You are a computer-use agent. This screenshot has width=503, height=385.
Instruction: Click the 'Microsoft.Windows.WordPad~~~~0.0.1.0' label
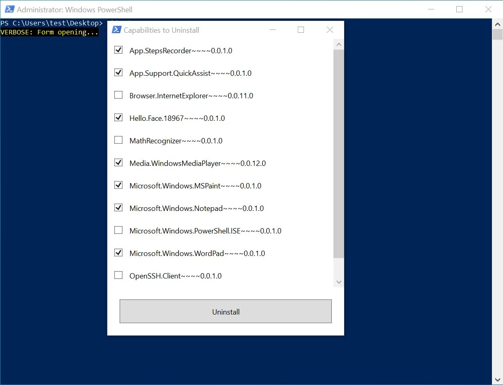[x=197, y=253]
